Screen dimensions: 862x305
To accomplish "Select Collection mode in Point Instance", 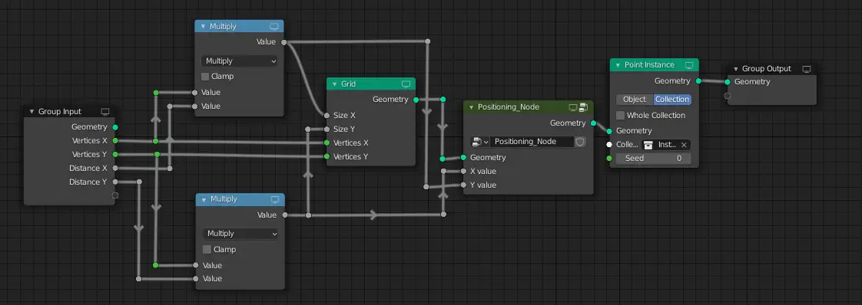I will 671,100.
